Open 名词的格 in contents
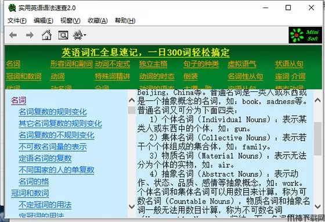This screenshot has height=222, width=325. pyautogui.click(x=34, y=182)
